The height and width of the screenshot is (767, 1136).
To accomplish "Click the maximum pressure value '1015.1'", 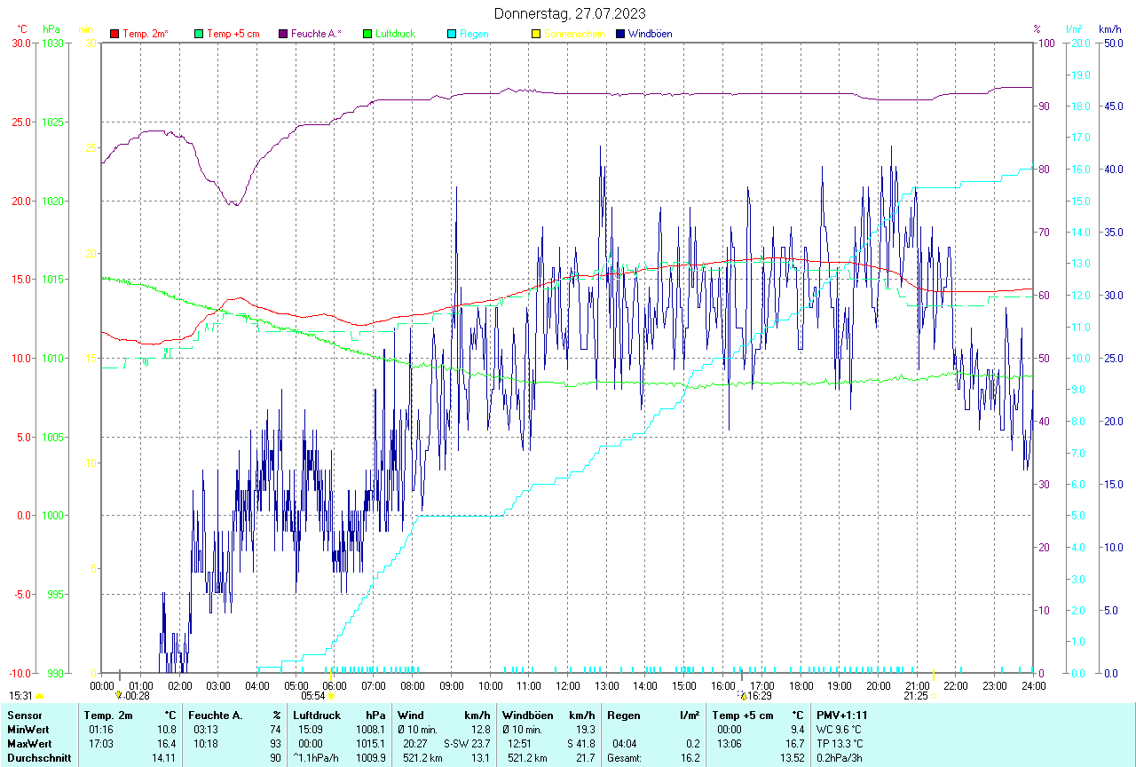I will (370, 744).
